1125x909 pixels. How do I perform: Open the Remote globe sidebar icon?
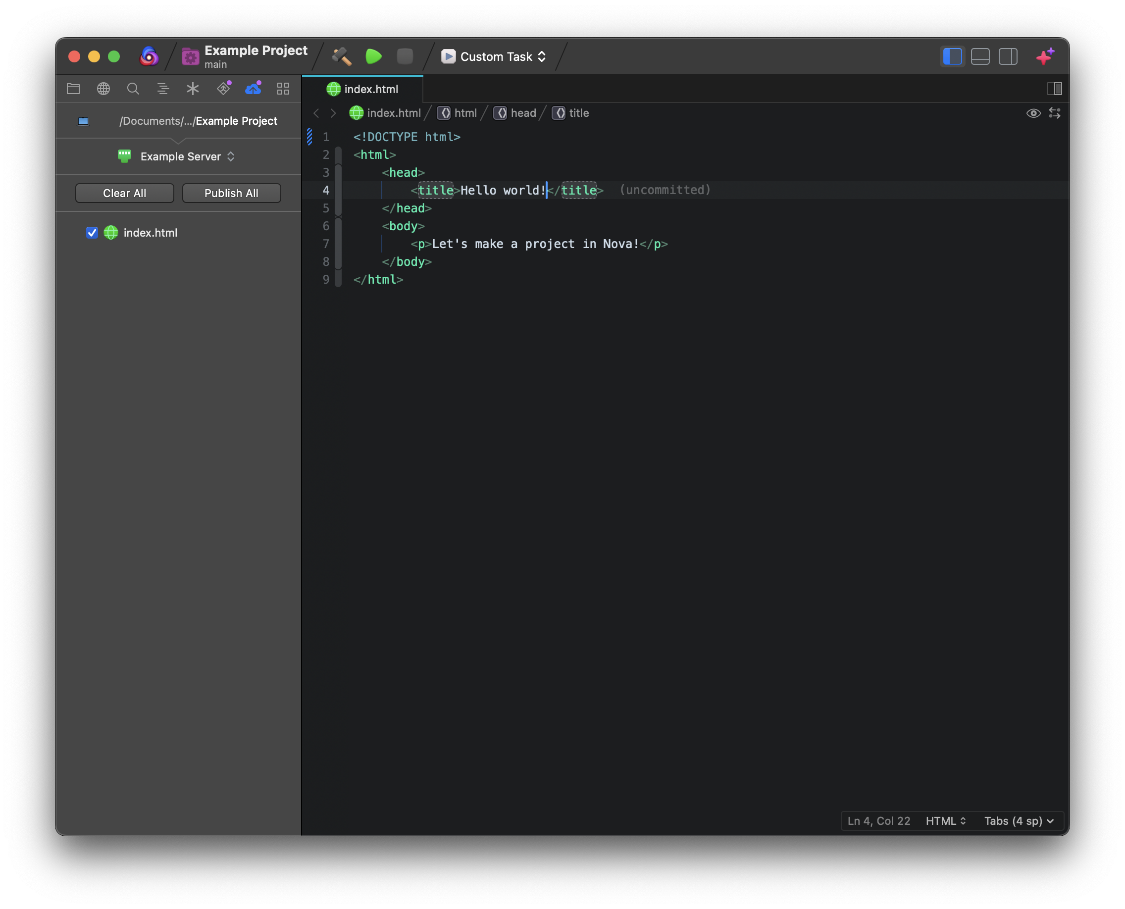point(103,89)
